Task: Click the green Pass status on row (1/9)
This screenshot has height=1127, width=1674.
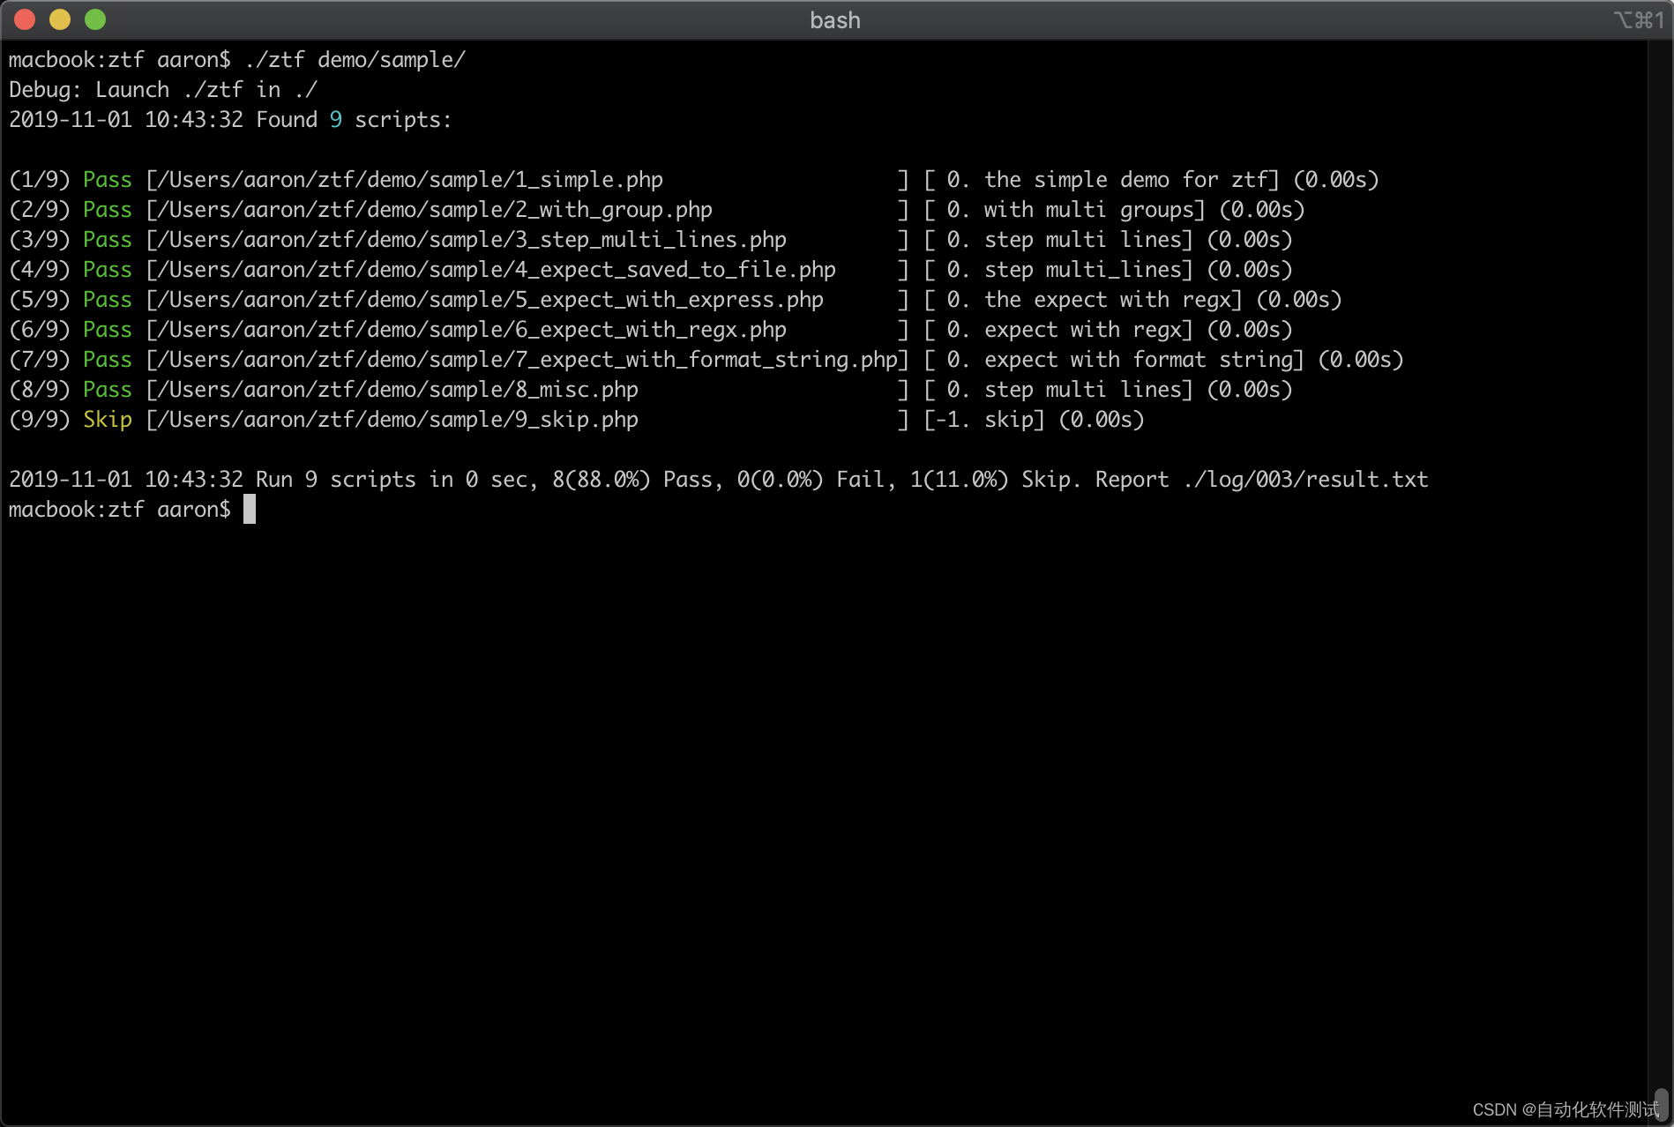Action: 108,180
